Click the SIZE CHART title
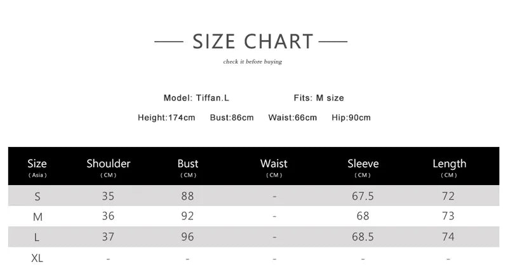This screenshot has width=508, height=269. [253, 42]
